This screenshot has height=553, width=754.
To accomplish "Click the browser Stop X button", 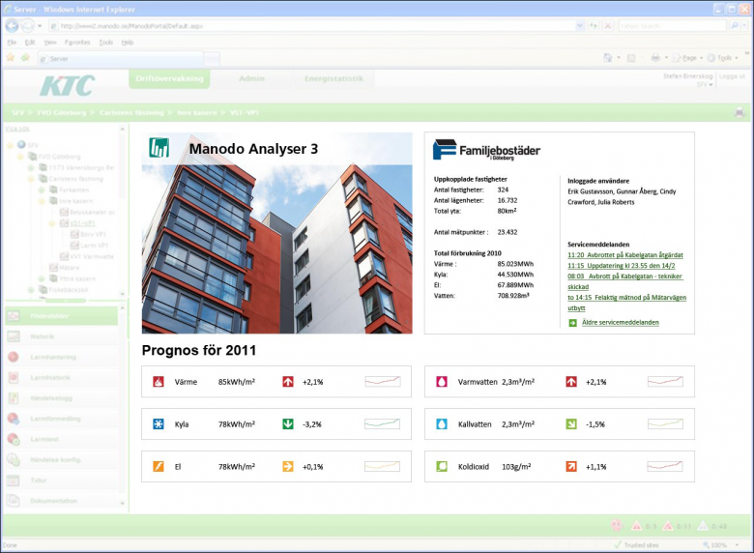I will click(x=608, y=26).
